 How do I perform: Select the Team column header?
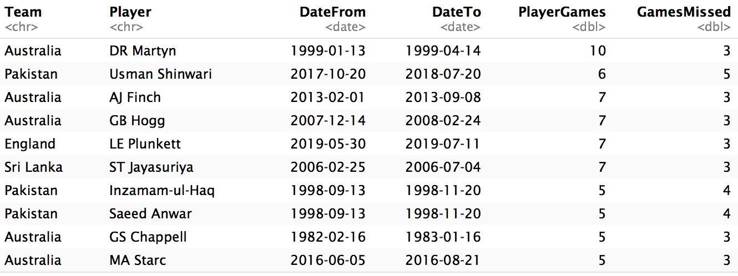[x=23, y=12]
